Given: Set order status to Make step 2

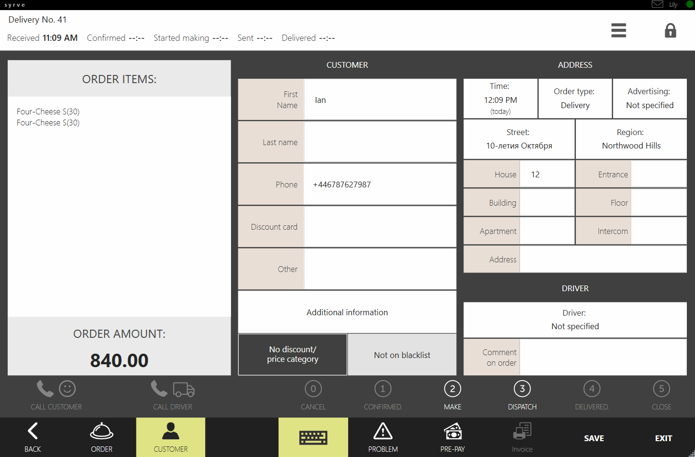Looking at the screenshot, I should (452, 389).
